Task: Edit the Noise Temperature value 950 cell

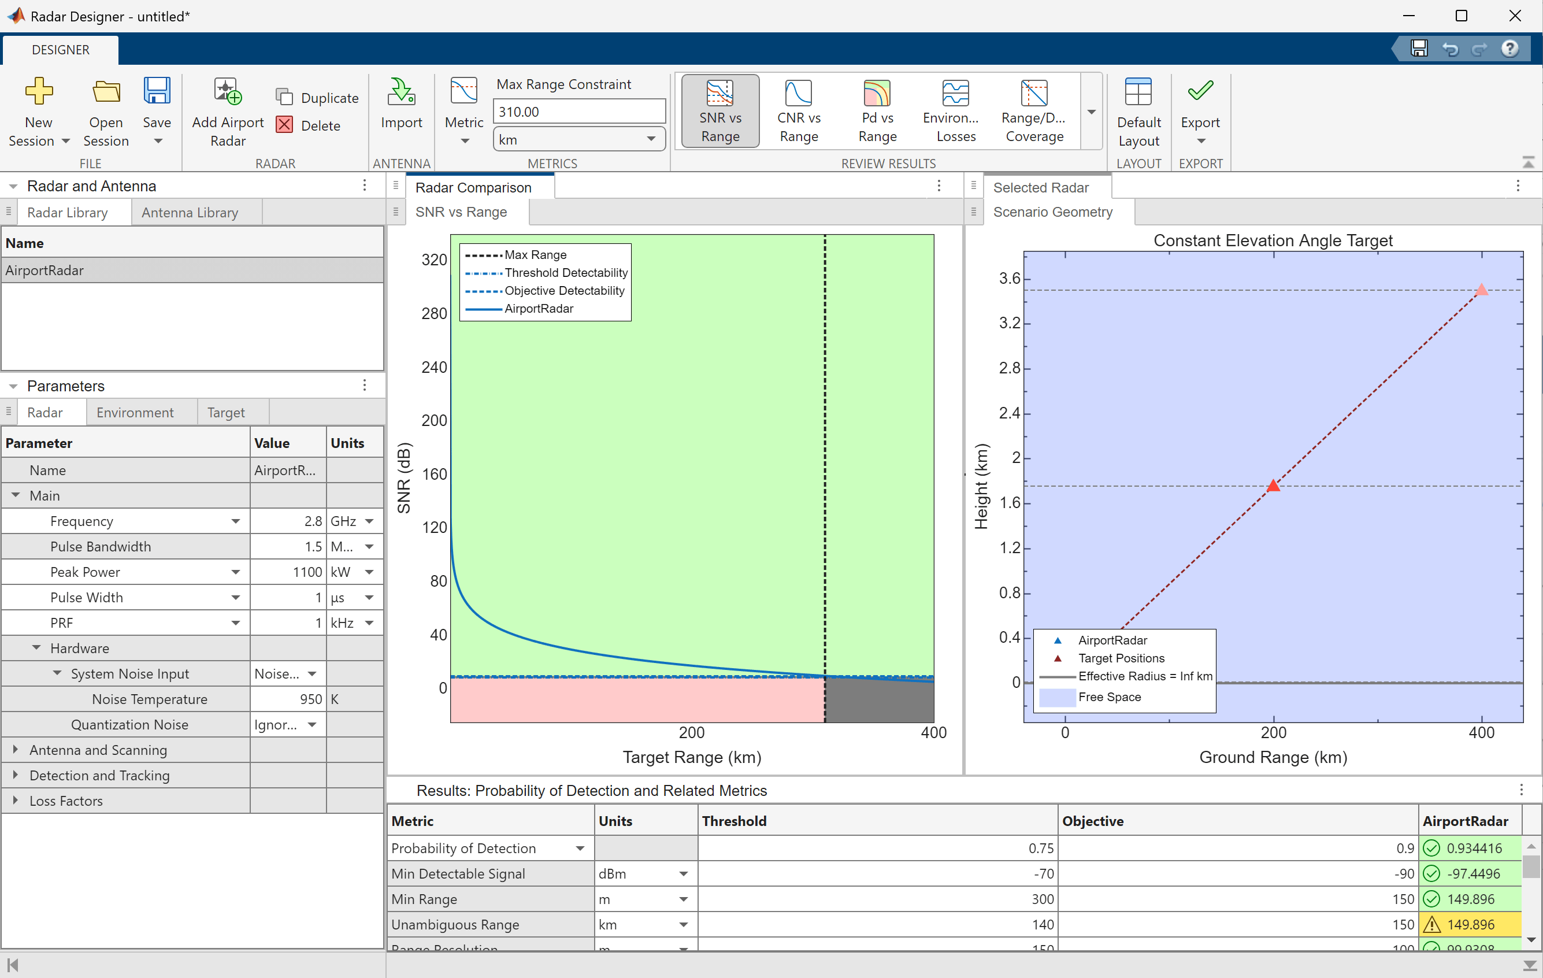Action: click(288, 699)
